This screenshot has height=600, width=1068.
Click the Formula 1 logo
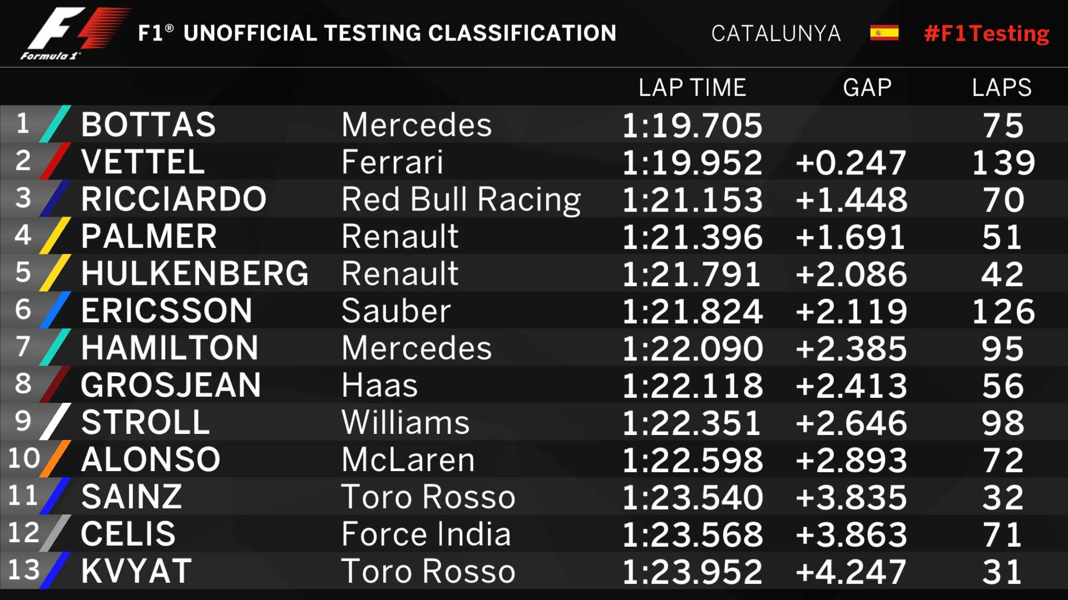coord(72,33)
